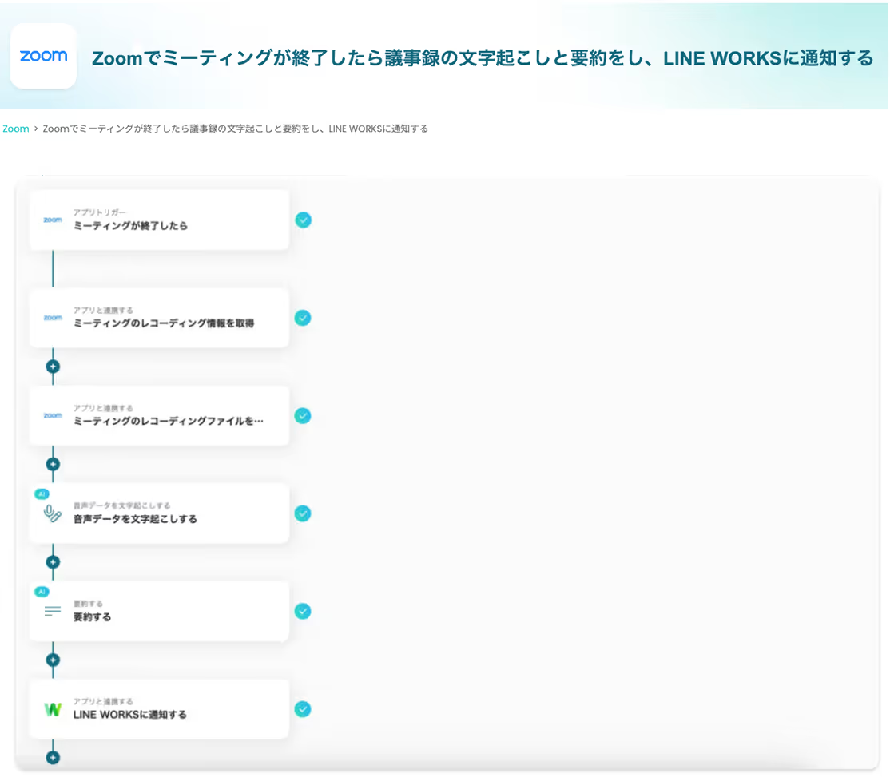This screenshot has width=890, height=777.
Task: Click the LINE WORKS W icon
Action: click(x=53, y=709)
